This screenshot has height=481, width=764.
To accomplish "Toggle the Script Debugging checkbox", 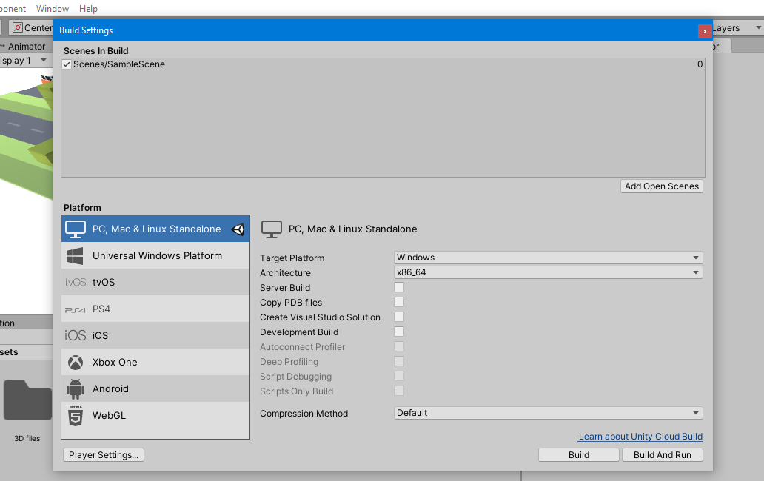I will (x=399, y=376).
